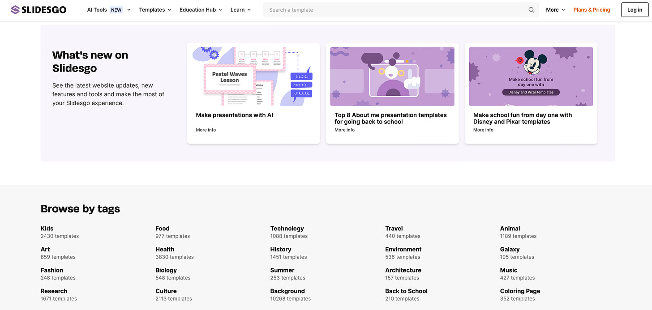652x310 pixels.
Task: Browse the Coloring Page tag
Action: [520, 291]
